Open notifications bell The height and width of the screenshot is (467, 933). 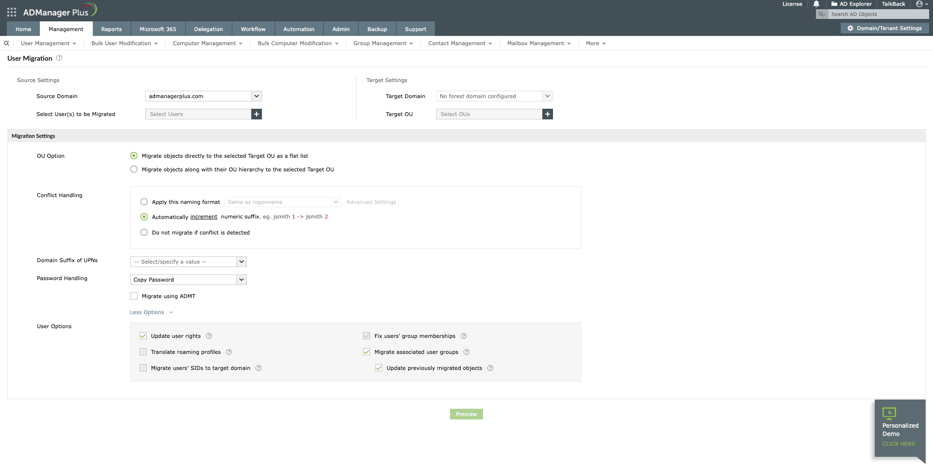click(816, 4)
